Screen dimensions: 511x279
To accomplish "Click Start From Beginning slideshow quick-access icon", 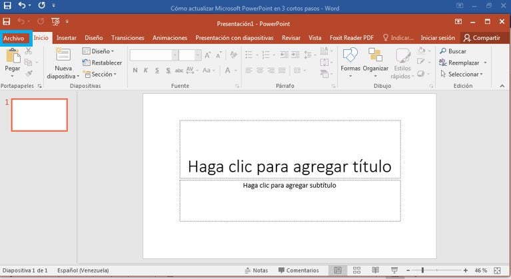I will 55,21.
